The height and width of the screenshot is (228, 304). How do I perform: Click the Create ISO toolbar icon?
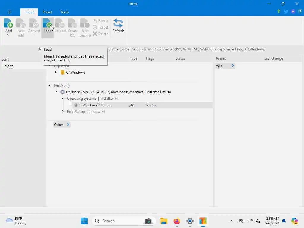[x=73, y=28]
